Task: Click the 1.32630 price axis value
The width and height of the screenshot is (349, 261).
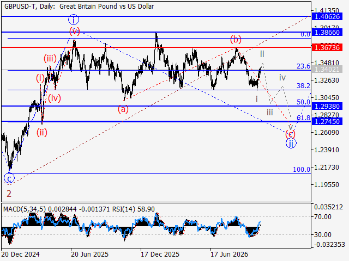Action: (x=326, y=80)
